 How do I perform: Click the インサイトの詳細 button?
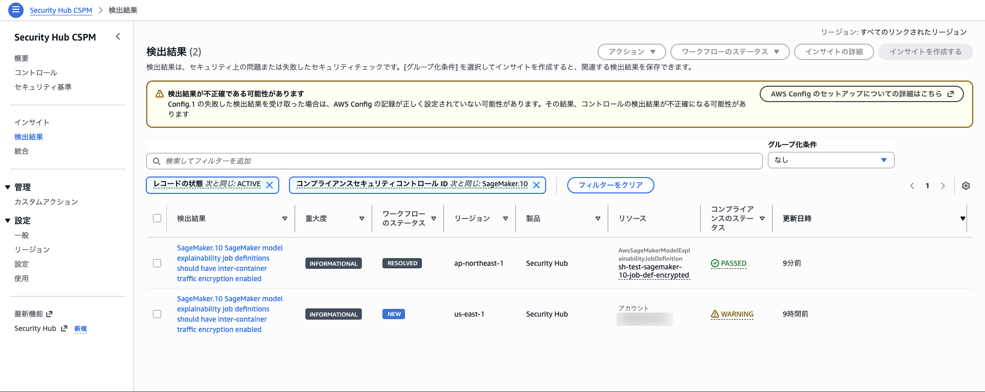point(834,52)
